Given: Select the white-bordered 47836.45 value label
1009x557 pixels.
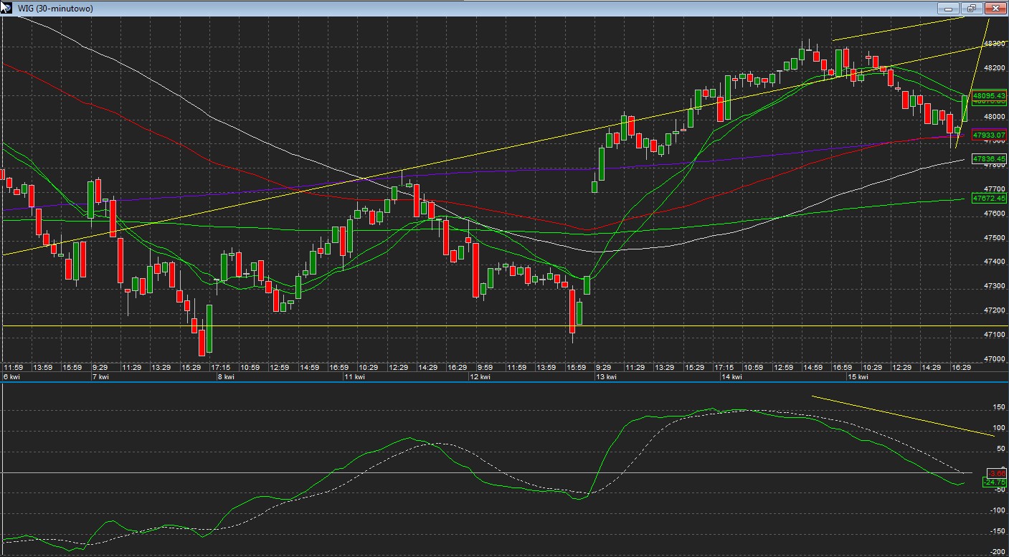Looking at the screenshot, I should 989,158.
